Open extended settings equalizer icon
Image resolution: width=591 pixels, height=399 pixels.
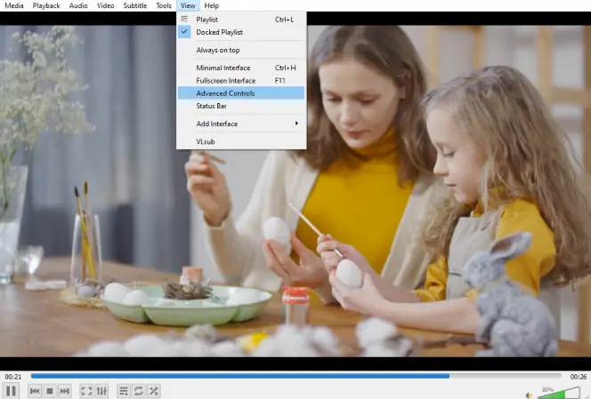click(x=101, y=391)
